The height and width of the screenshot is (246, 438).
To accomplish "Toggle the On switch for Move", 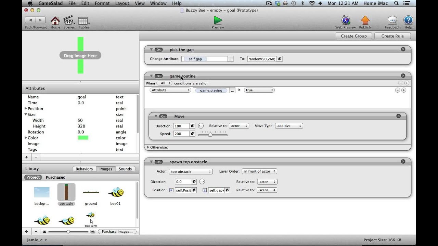I will [x=163, y=117].
